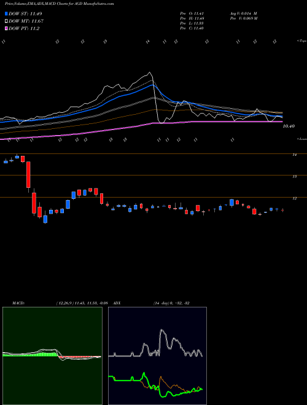Click the blue DOW ST legend swatch
This screenshot has height=405, width=307.
click(x=7, y=13)
